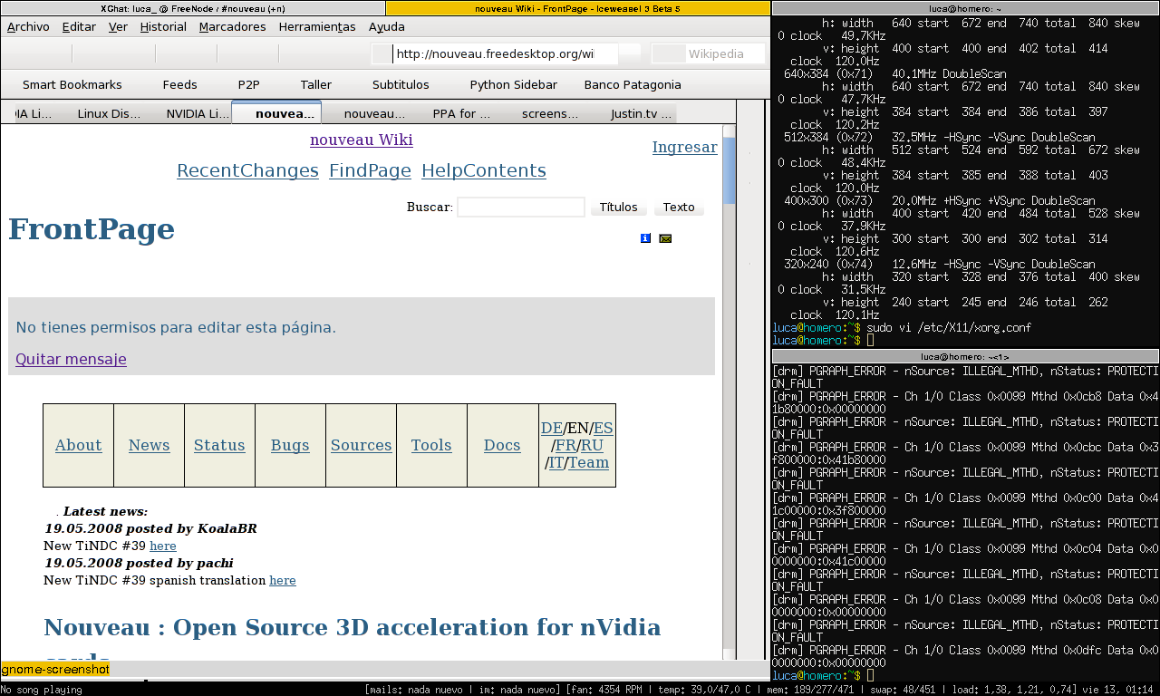Click the Python Sidebar bookmark
Viewport: 1160px width, 696px height.
click(x=513, y=84)
